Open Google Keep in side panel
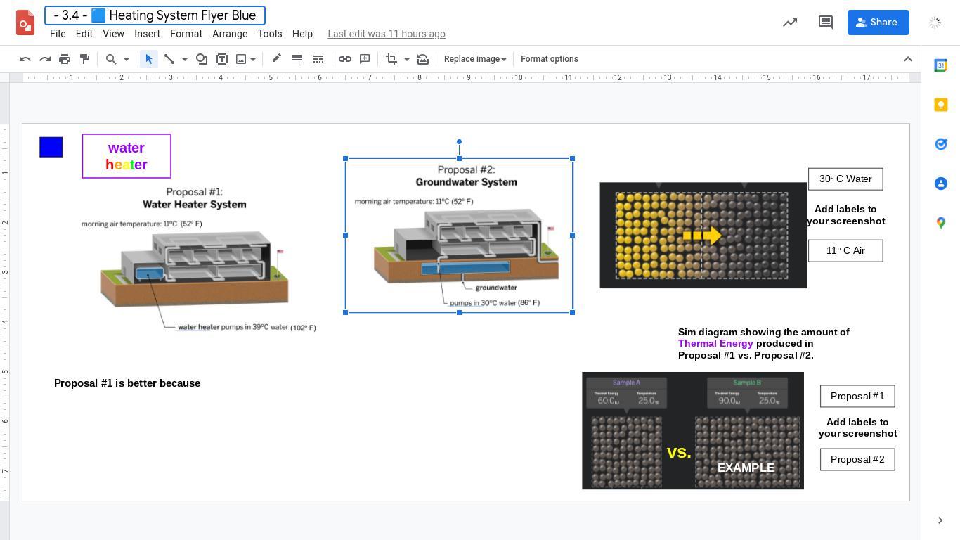The height and width of the screenshot is (540, 960). (x=941, y=105)
